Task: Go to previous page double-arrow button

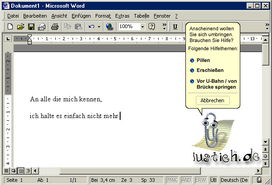Action: [265, 149]
